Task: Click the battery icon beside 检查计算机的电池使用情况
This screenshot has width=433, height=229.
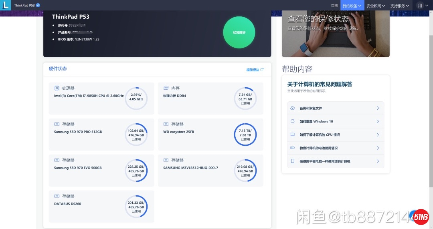Action: point(293,148)
